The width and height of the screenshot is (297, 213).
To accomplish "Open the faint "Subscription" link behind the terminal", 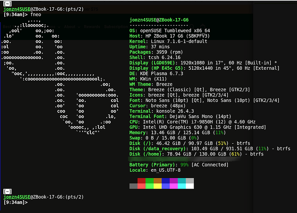I will tap(116, 27).
